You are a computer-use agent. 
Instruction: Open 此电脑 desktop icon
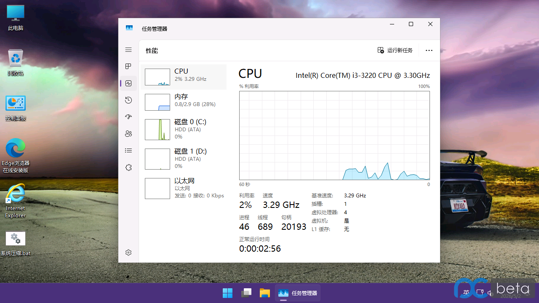pyautogui.click(x=16, y=18)
